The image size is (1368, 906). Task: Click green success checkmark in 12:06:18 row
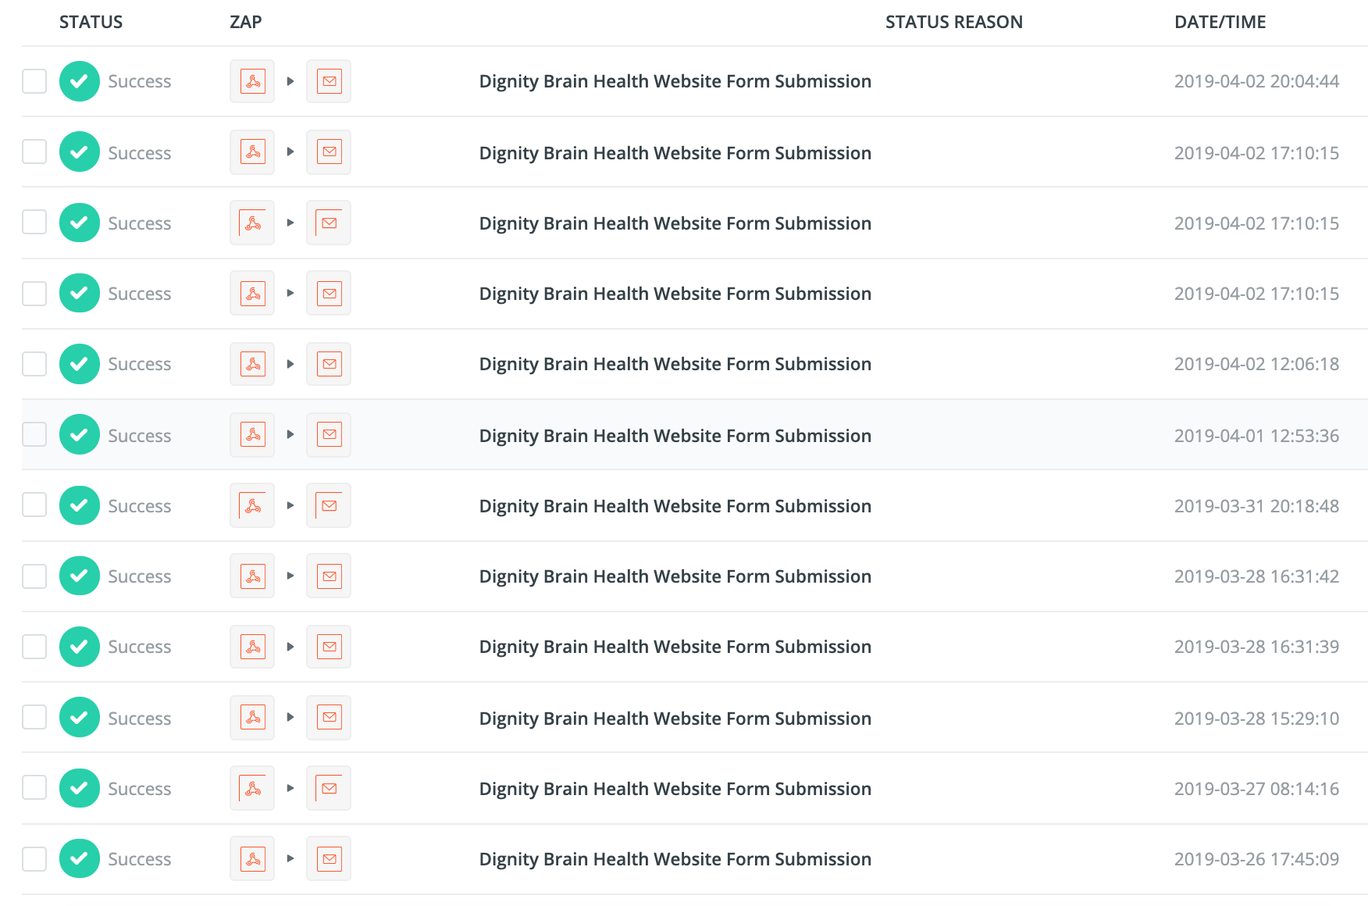(80, 364)
